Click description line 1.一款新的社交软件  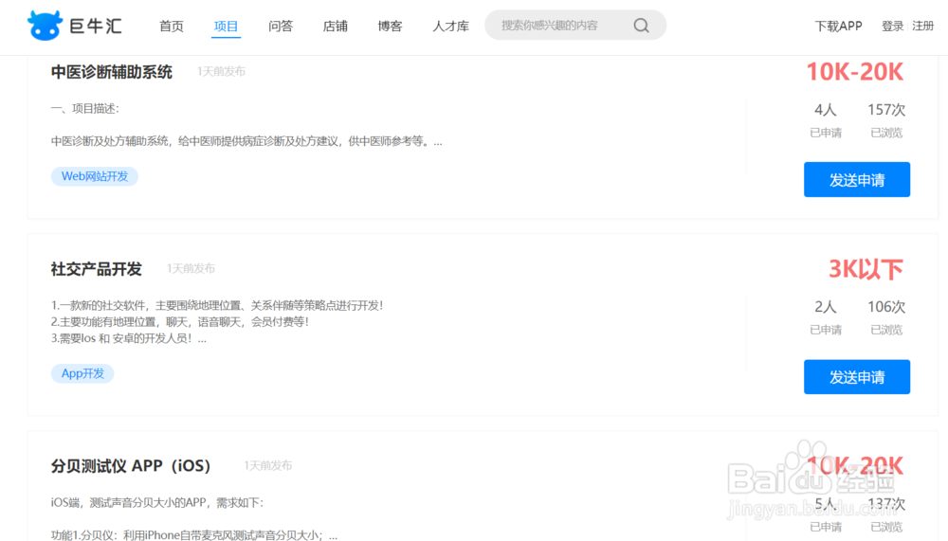[x=217, y=306]
